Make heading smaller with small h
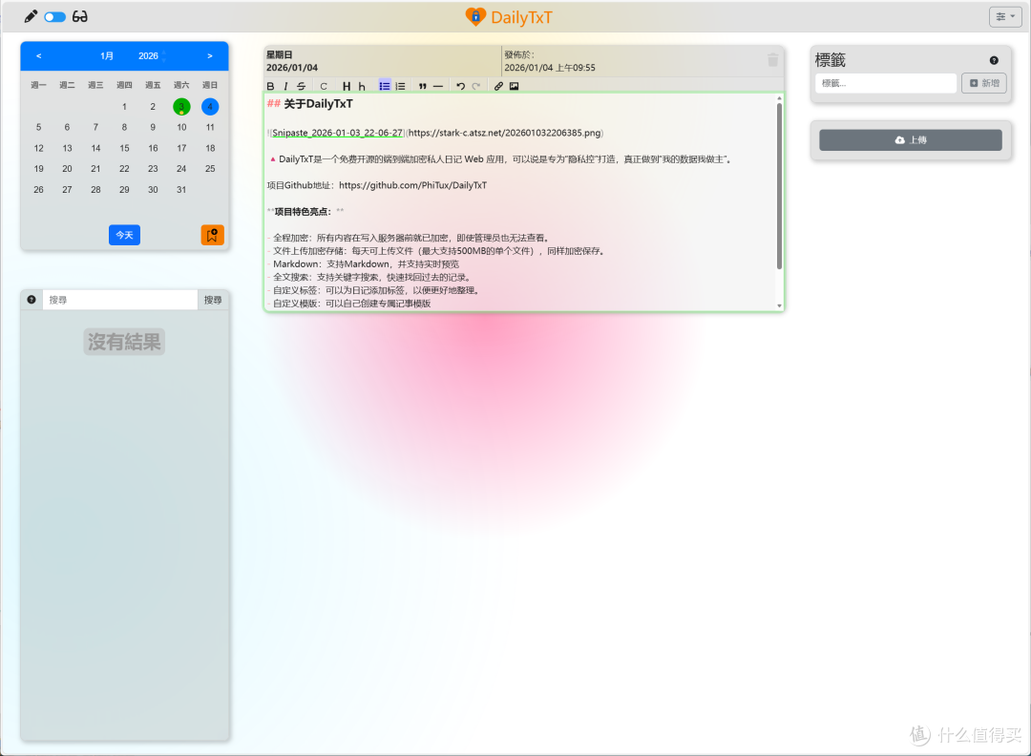The image size is (1031, 756). point(362,86)
